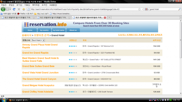The width and height of the screenshot is (182, 102).
Task: Click the 시작 요금 column header
Action: (x=157, y=40)
